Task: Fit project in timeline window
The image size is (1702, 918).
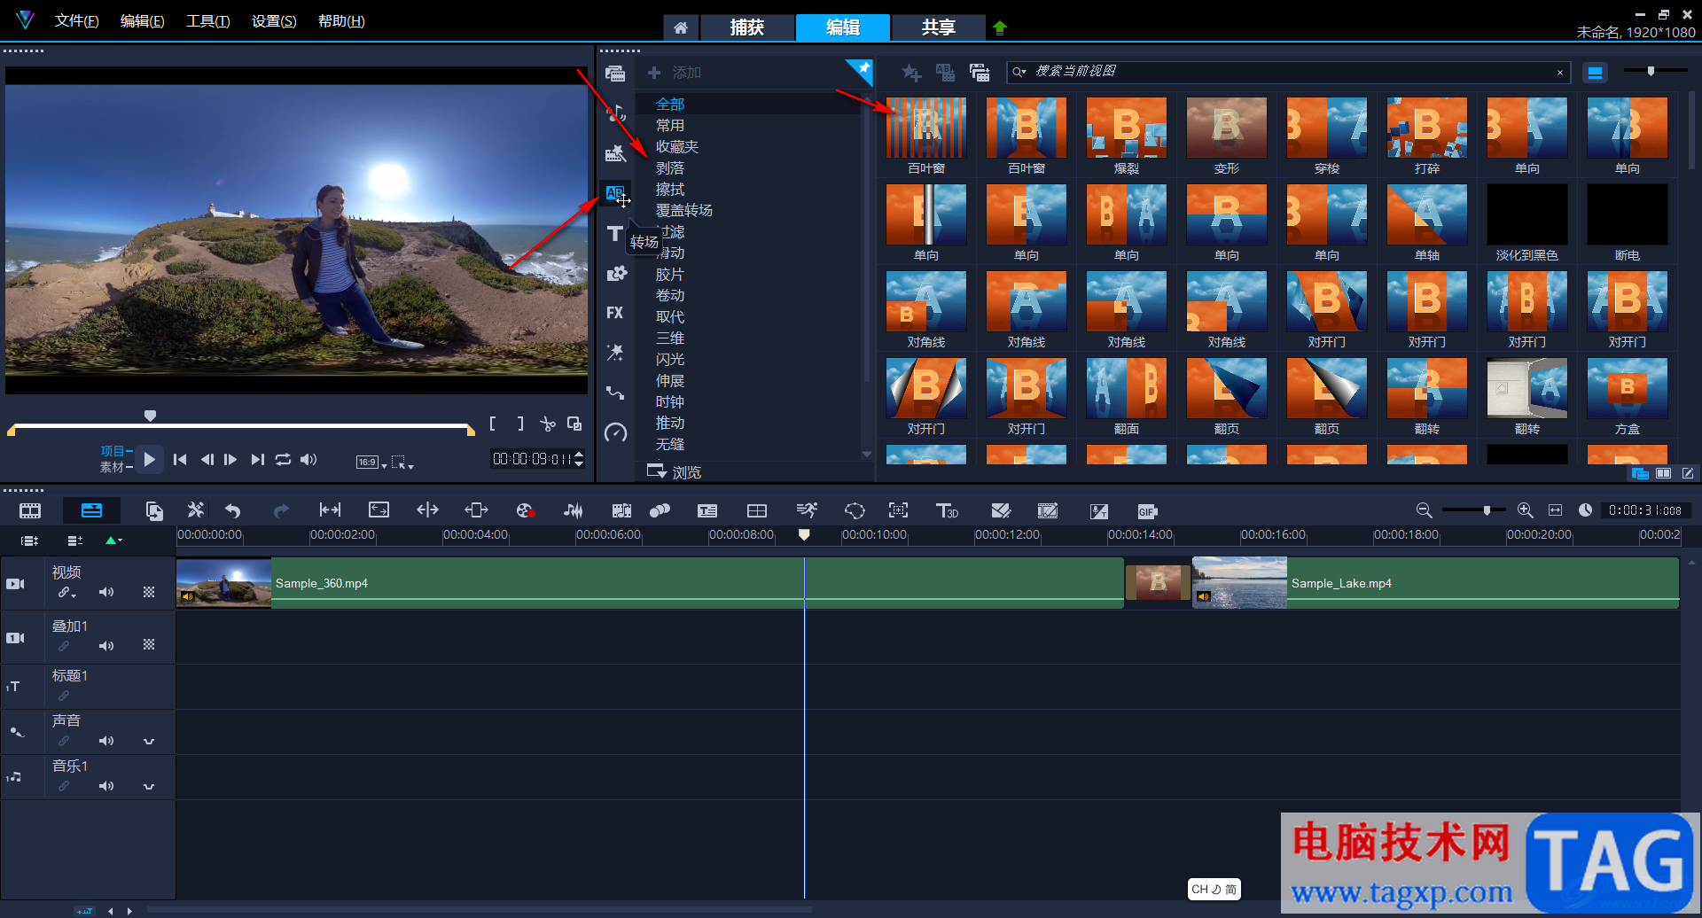Action: 1555,510
